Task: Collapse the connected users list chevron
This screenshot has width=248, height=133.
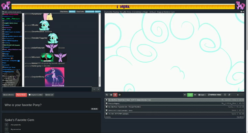Action: tap(3, 12)
